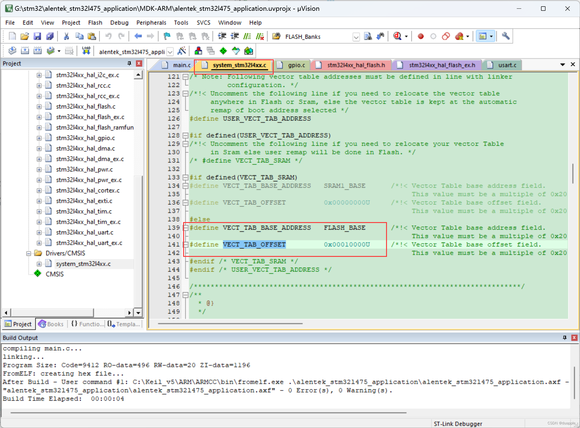This screenshot has height=428, width=580.
Task: Click the Manage Run-Time Environment green diamond icon
Action: pyautogui.click(x=223, y=51)
